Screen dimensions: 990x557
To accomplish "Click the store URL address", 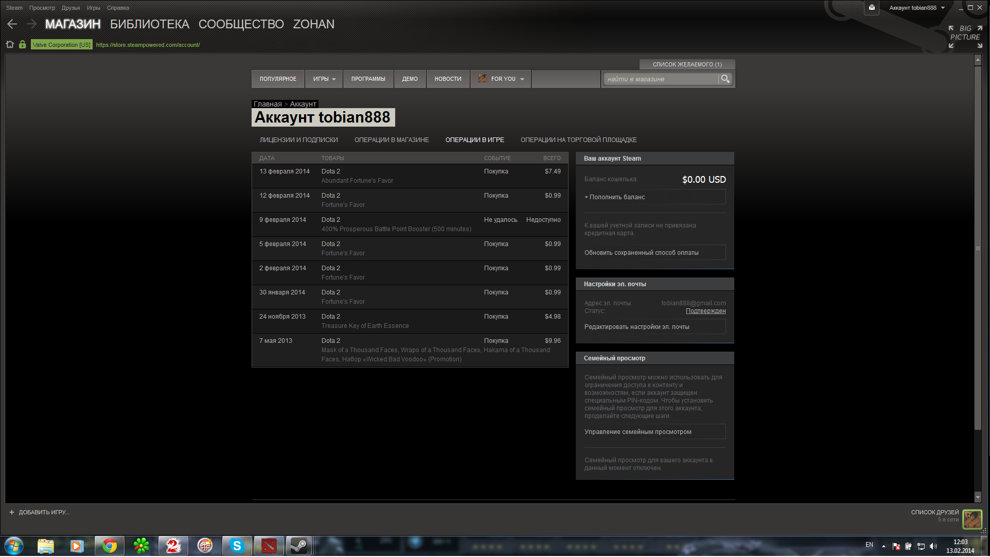I will tap(148, 45).
